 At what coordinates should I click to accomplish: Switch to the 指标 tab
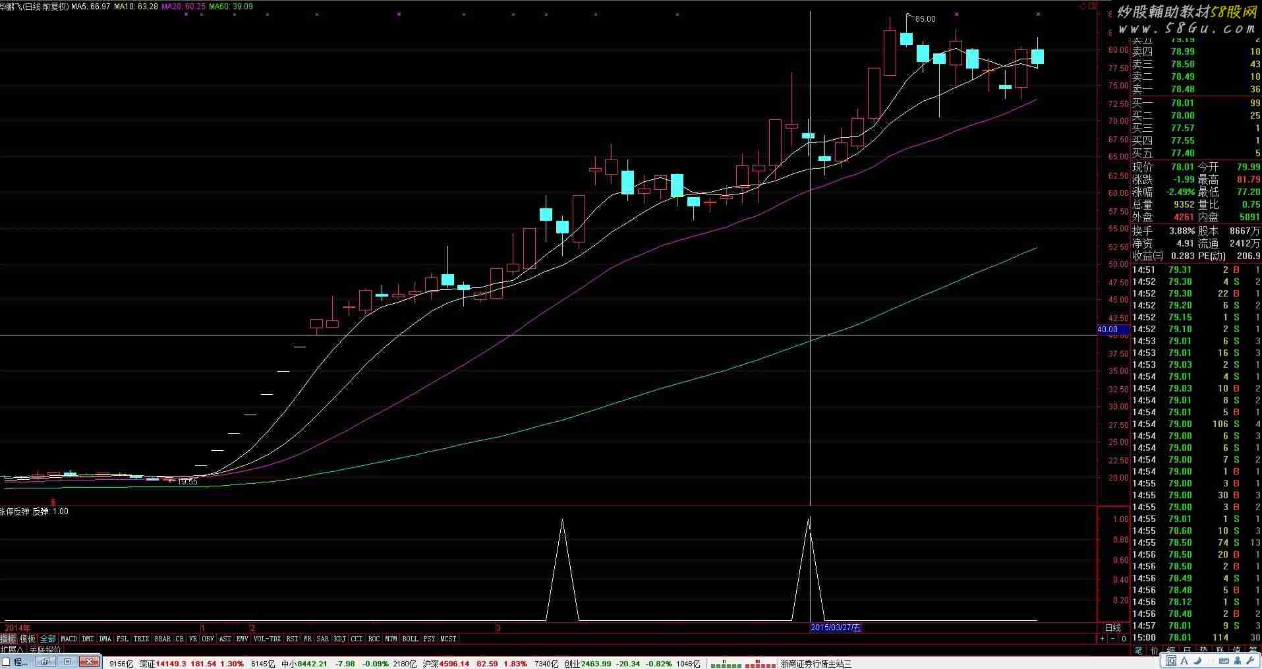click(x=8, y=639)
